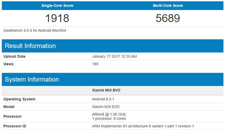This screenshot has height=130, width=225.
Task: Click the Operating System label
Action: click(20, 99)
